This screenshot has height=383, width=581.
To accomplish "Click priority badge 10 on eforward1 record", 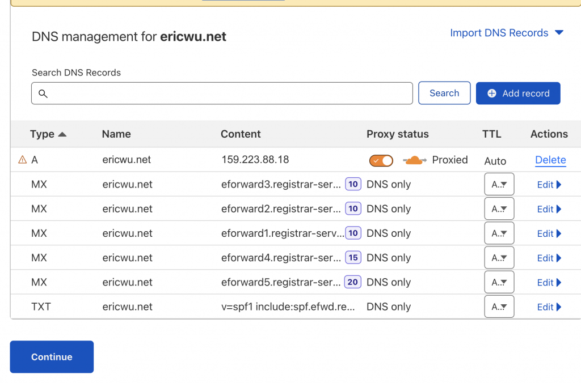I will coord(353,233).
